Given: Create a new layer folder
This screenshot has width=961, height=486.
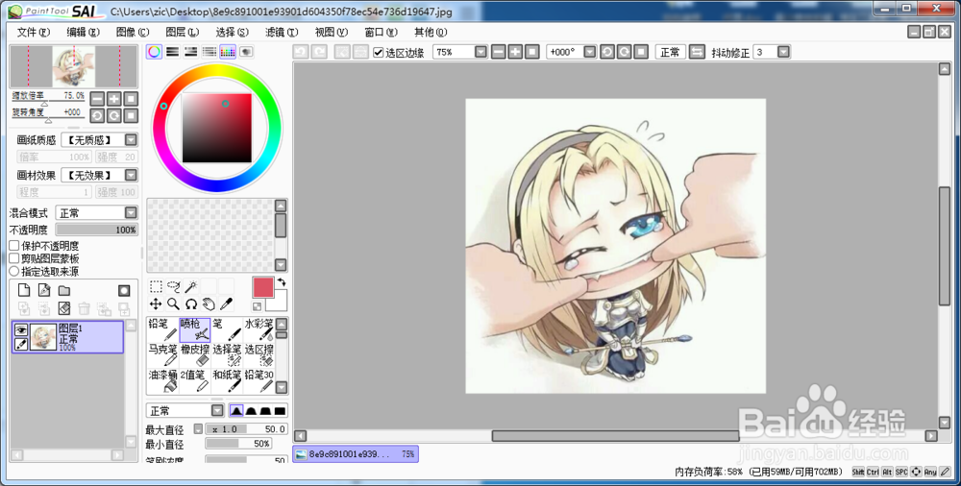Looking at the screenshot, I should 64,290.
